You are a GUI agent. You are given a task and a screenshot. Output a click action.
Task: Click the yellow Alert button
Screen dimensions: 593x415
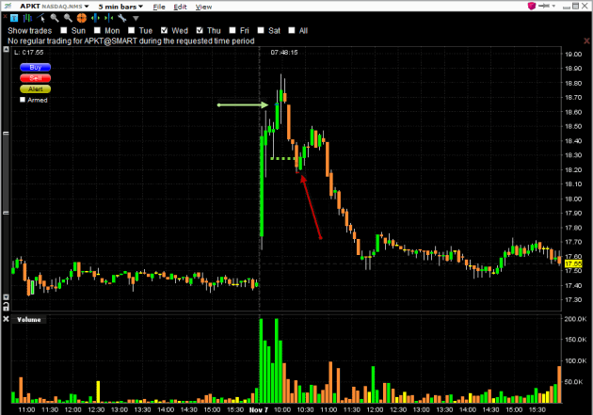click(35, 89)
